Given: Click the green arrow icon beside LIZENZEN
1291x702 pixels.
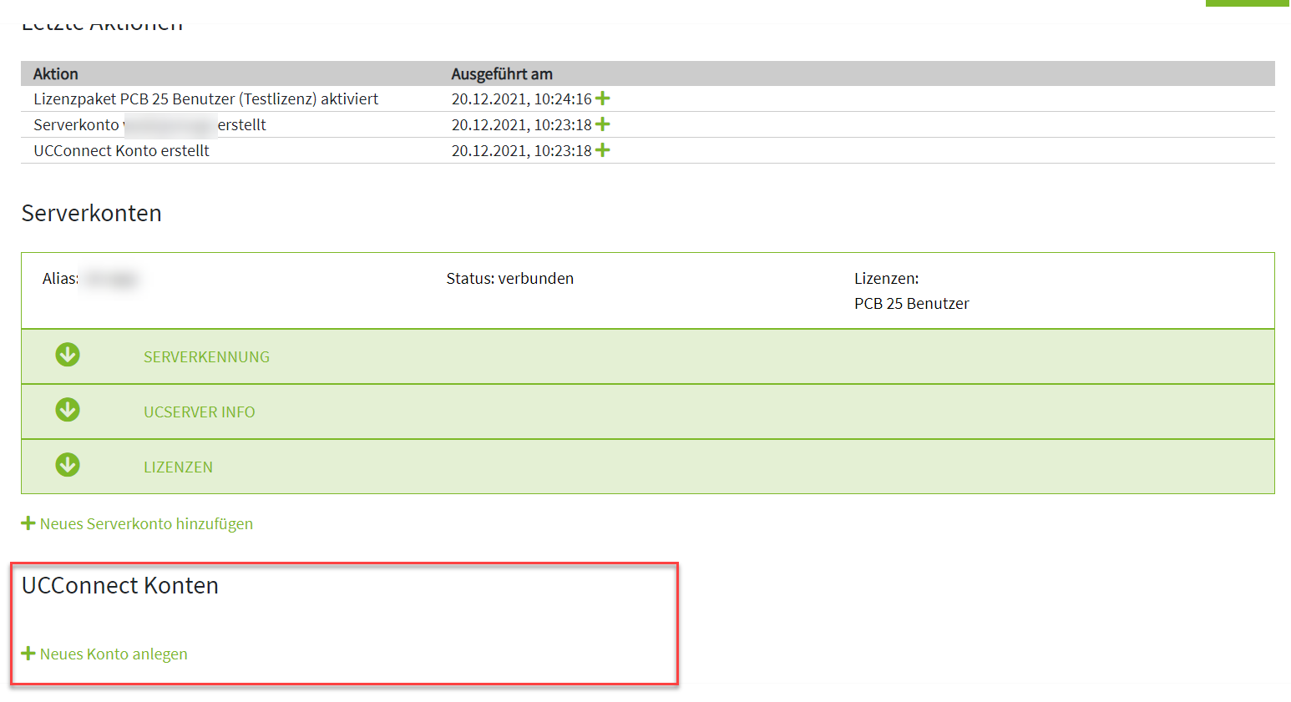Looking at the screenshot, I should pyautogui.click(x=68, y=466).
